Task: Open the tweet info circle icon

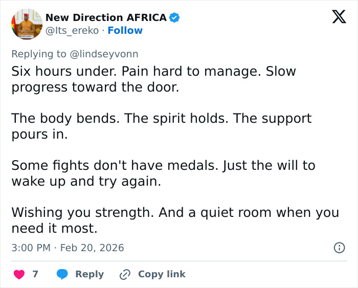Action: coord(339,248)
